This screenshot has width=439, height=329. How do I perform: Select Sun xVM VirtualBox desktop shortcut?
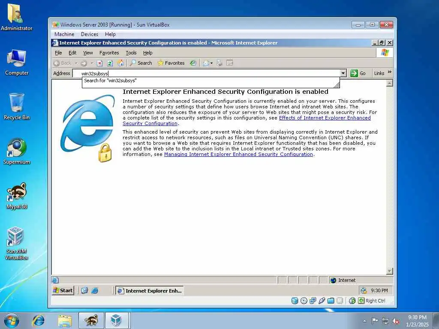(x=17, y=243)
